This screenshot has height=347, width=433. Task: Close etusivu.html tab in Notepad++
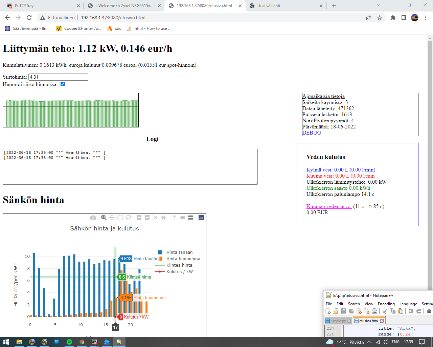coord(382,321)
